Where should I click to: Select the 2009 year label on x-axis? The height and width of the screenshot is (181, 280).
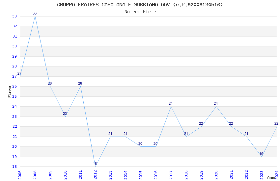tap(50, 175)
